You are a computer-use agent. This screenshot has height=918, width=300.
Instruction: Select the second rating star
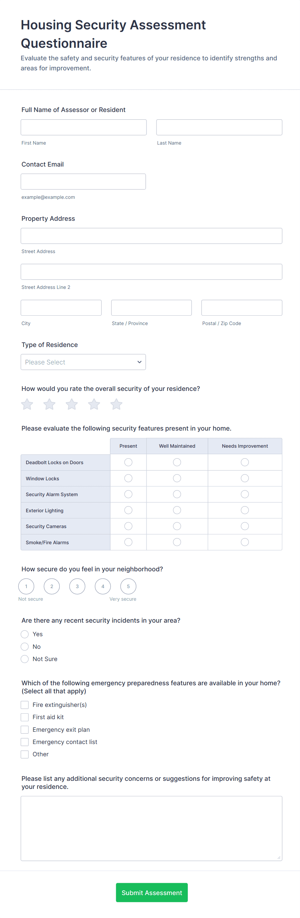click(x=49, y=404)
